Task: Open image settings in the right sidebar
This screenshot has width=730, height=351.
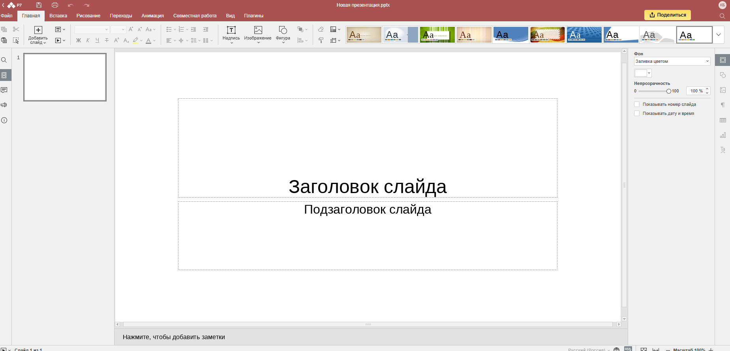Action: coord(722,90)
